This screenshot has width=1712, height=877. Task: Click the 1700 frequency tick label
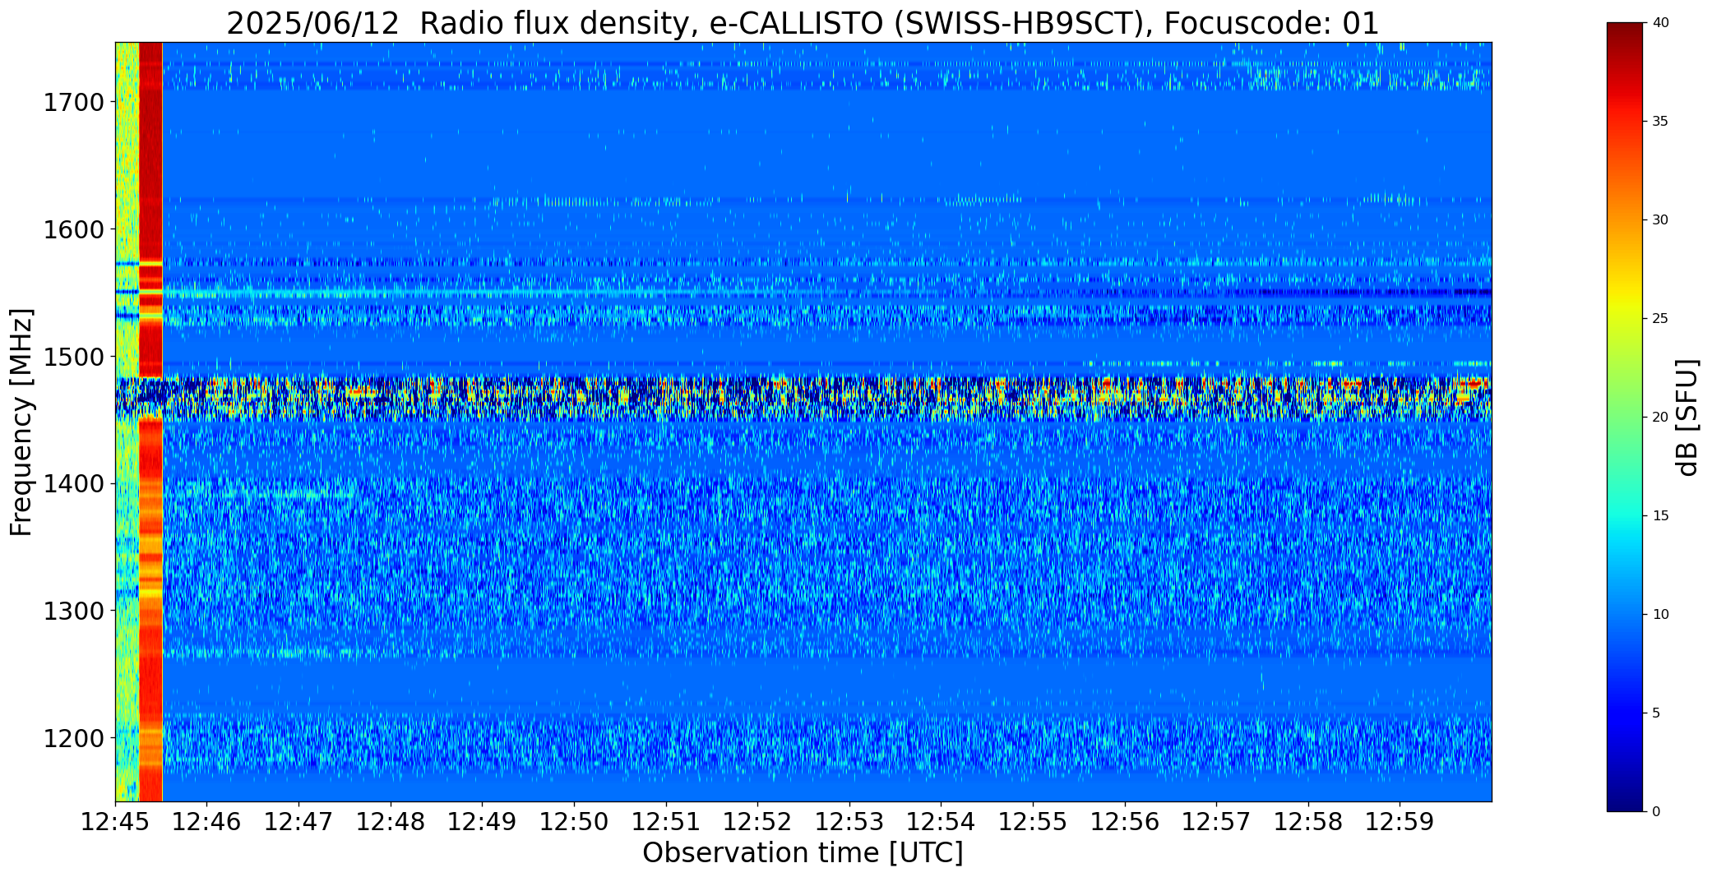tap(73, 103)
